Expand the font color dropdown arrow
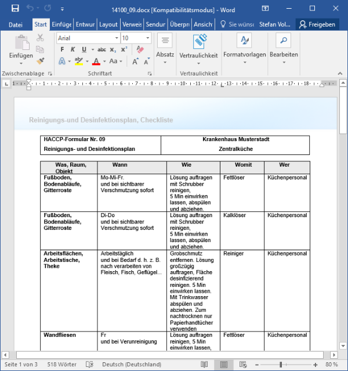The height and width of the screenshot is (371, 348). coord(104,61)
